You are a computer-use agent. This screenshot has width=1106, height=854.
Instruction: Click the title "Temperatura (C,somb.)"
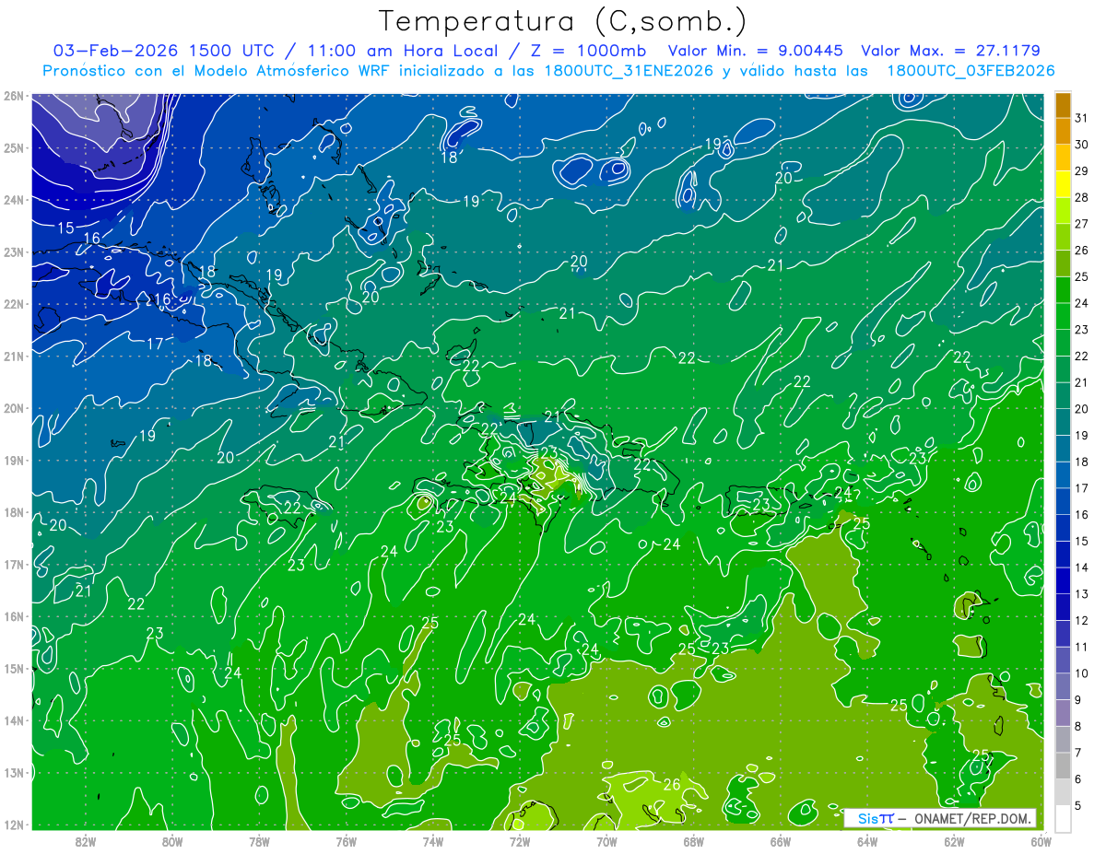(563, 21)
